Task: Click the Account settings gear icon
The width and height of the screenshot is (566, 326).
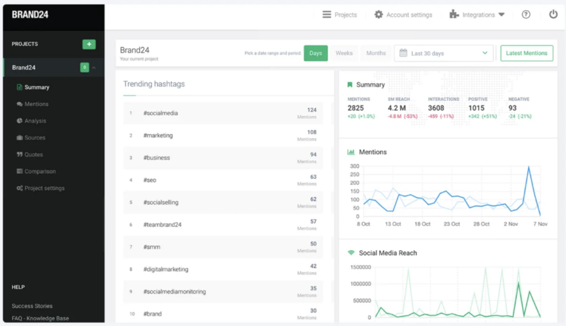Action: coord(378,14)
